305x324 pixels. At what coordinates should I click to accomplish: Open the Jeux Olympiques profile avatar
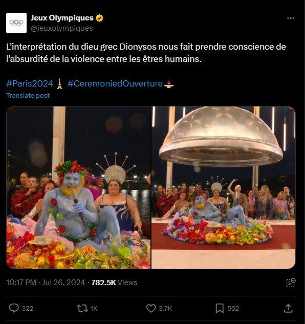(x=16, y=23)
